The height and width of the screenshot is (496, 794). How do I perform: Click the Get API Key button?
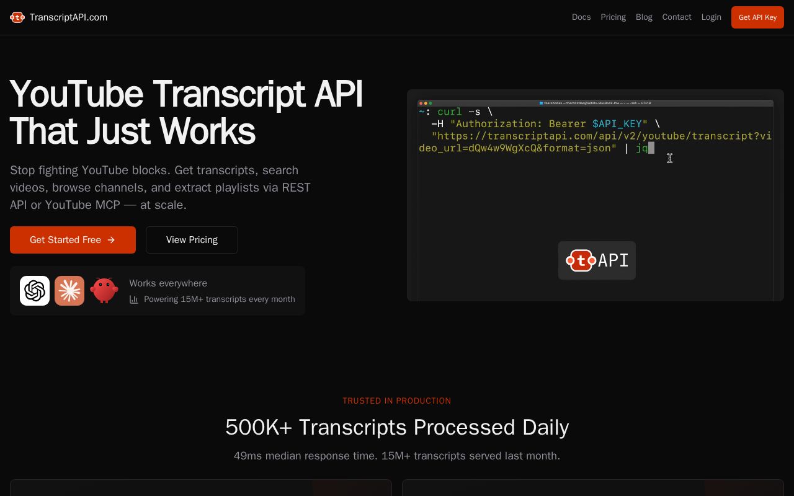(x=757, y=17)
